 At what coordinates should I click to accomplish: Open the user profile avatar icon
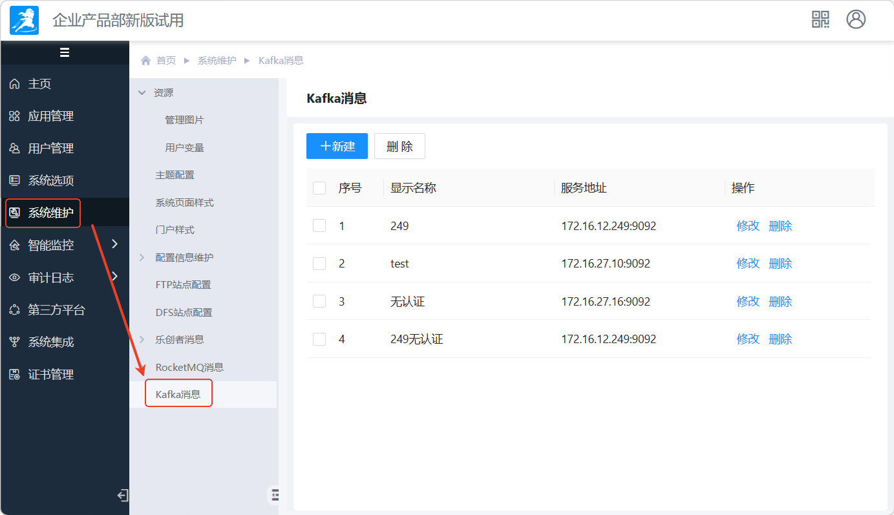(856, 19)
